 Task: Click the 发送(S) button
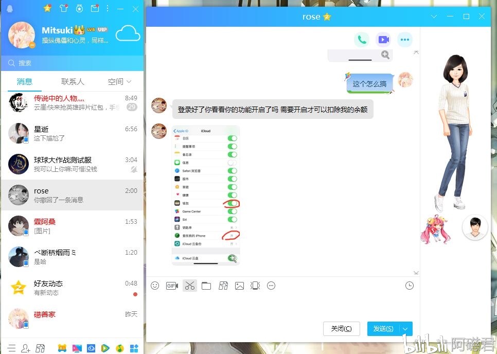383,329
